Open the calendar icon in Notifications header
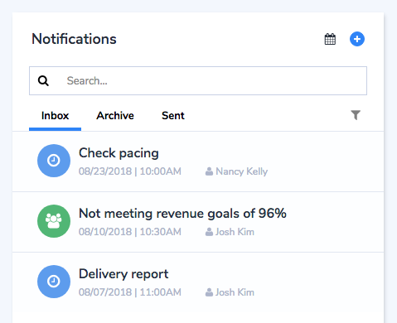This screenshot has height=323, width=397. click(x=330, y=39)
